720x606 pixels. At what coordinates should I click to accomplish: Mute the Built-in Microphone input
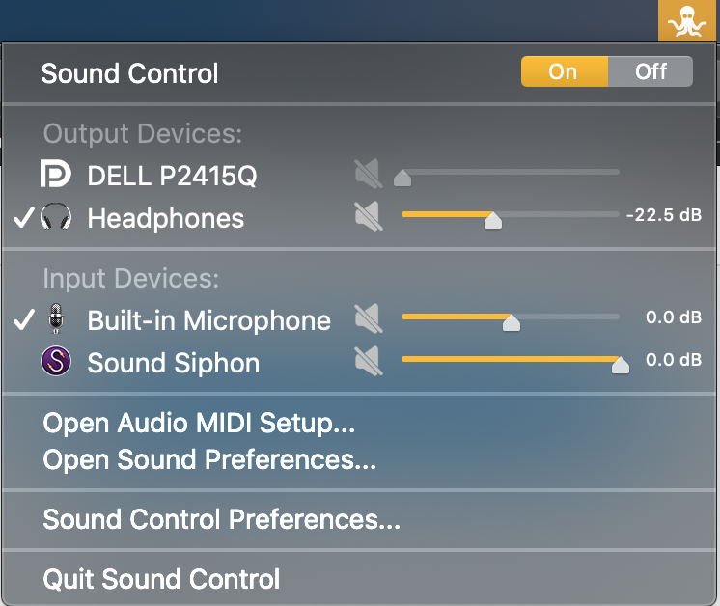(x=368, y=319)
